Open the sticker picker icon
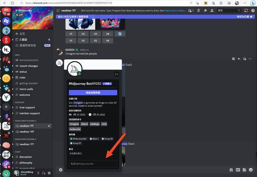Image resolution: width=257 pixels, height=177 pixels. click(x=244, y=170)
